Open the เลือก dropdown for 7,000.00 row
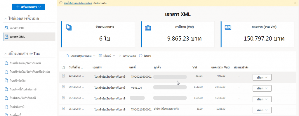299x116 pixels. [x=262, y=77]
